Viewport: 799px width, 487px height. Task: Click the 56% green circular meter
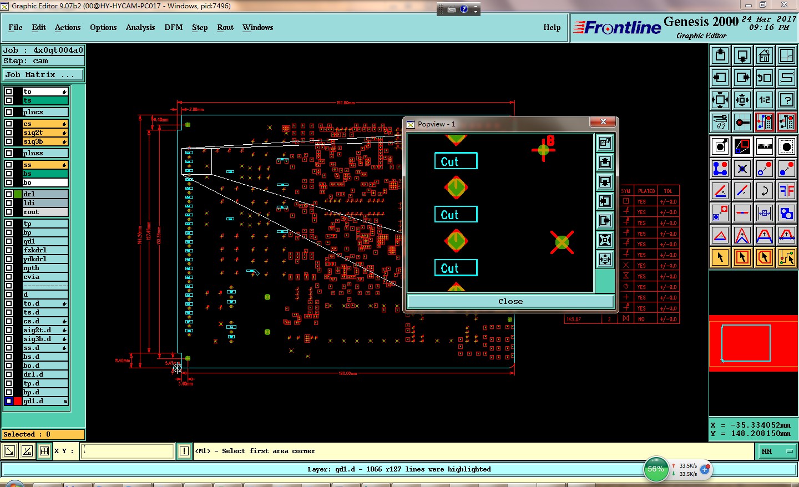click(x=656, y=469)
